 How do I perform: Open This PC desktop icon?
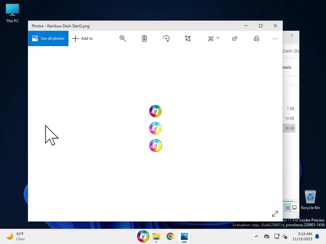12,13
